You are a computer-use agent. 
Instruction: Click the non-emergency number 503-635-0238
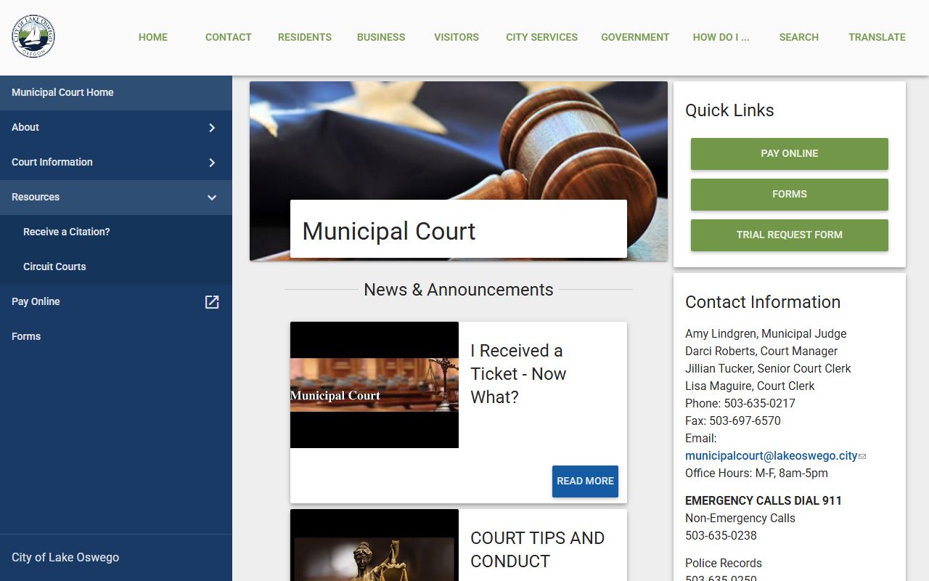point(721,536)
